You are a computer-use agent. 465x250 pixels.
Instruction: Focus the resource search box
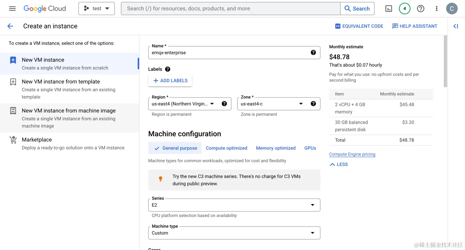pyautogui.click(x=231, y=9)
